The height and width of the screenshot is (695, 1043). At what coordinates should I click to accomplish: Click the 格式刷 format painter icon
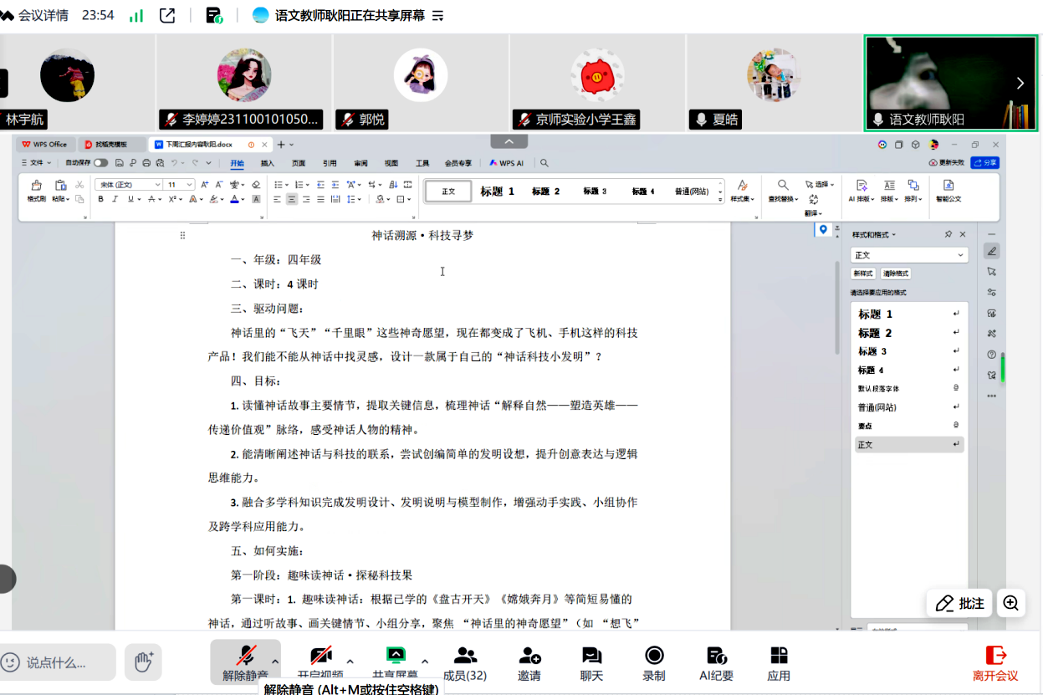37,186
